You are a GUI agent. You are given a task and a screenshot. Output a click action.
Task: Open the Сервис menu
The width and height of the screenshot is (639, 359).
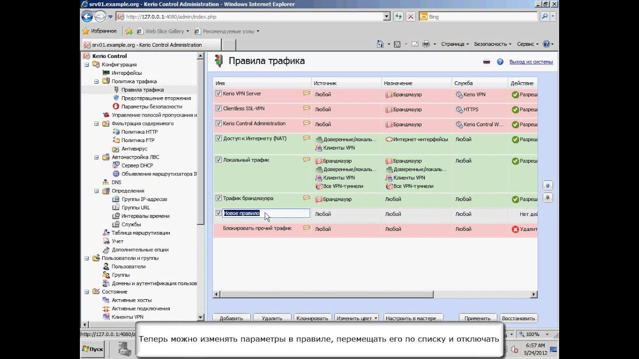click(527, 44)
